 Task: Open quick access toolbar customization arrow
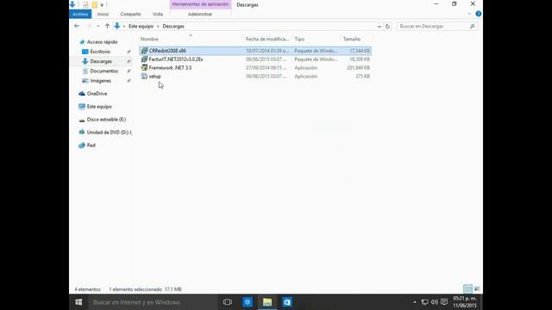102,5
